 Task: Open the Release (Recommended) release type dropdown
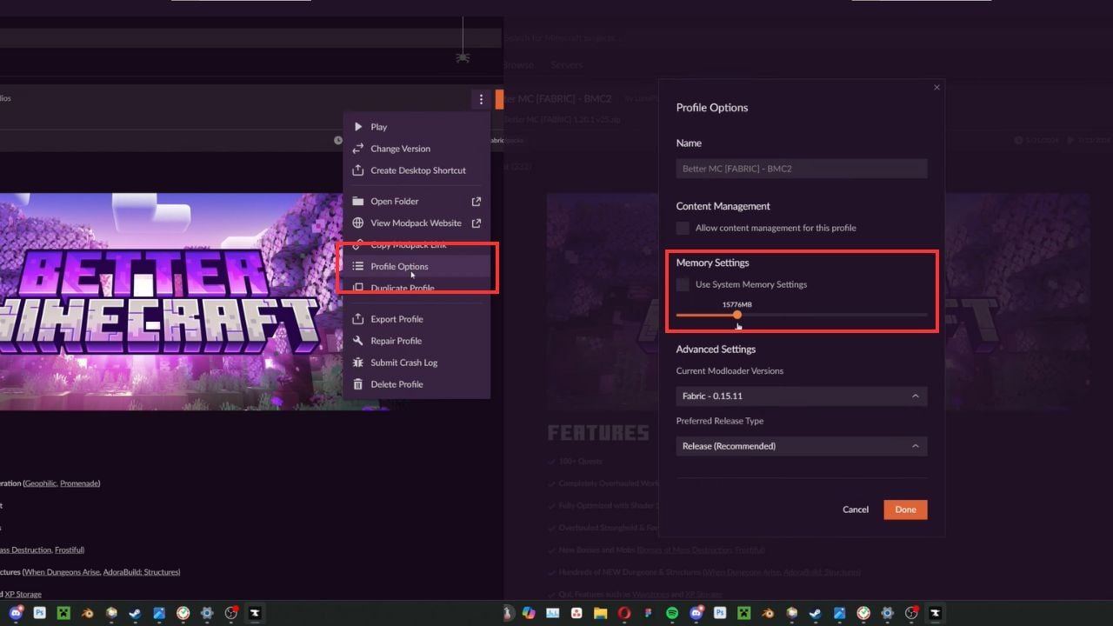[x=801, y=446]
